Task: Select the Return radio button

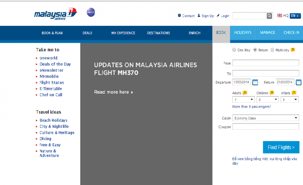Action: click(255, 50)
